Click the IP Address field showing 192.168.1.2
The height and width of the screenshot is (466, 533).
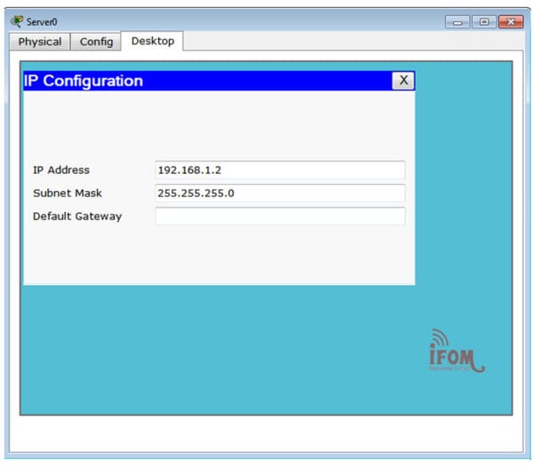(280, 170)
